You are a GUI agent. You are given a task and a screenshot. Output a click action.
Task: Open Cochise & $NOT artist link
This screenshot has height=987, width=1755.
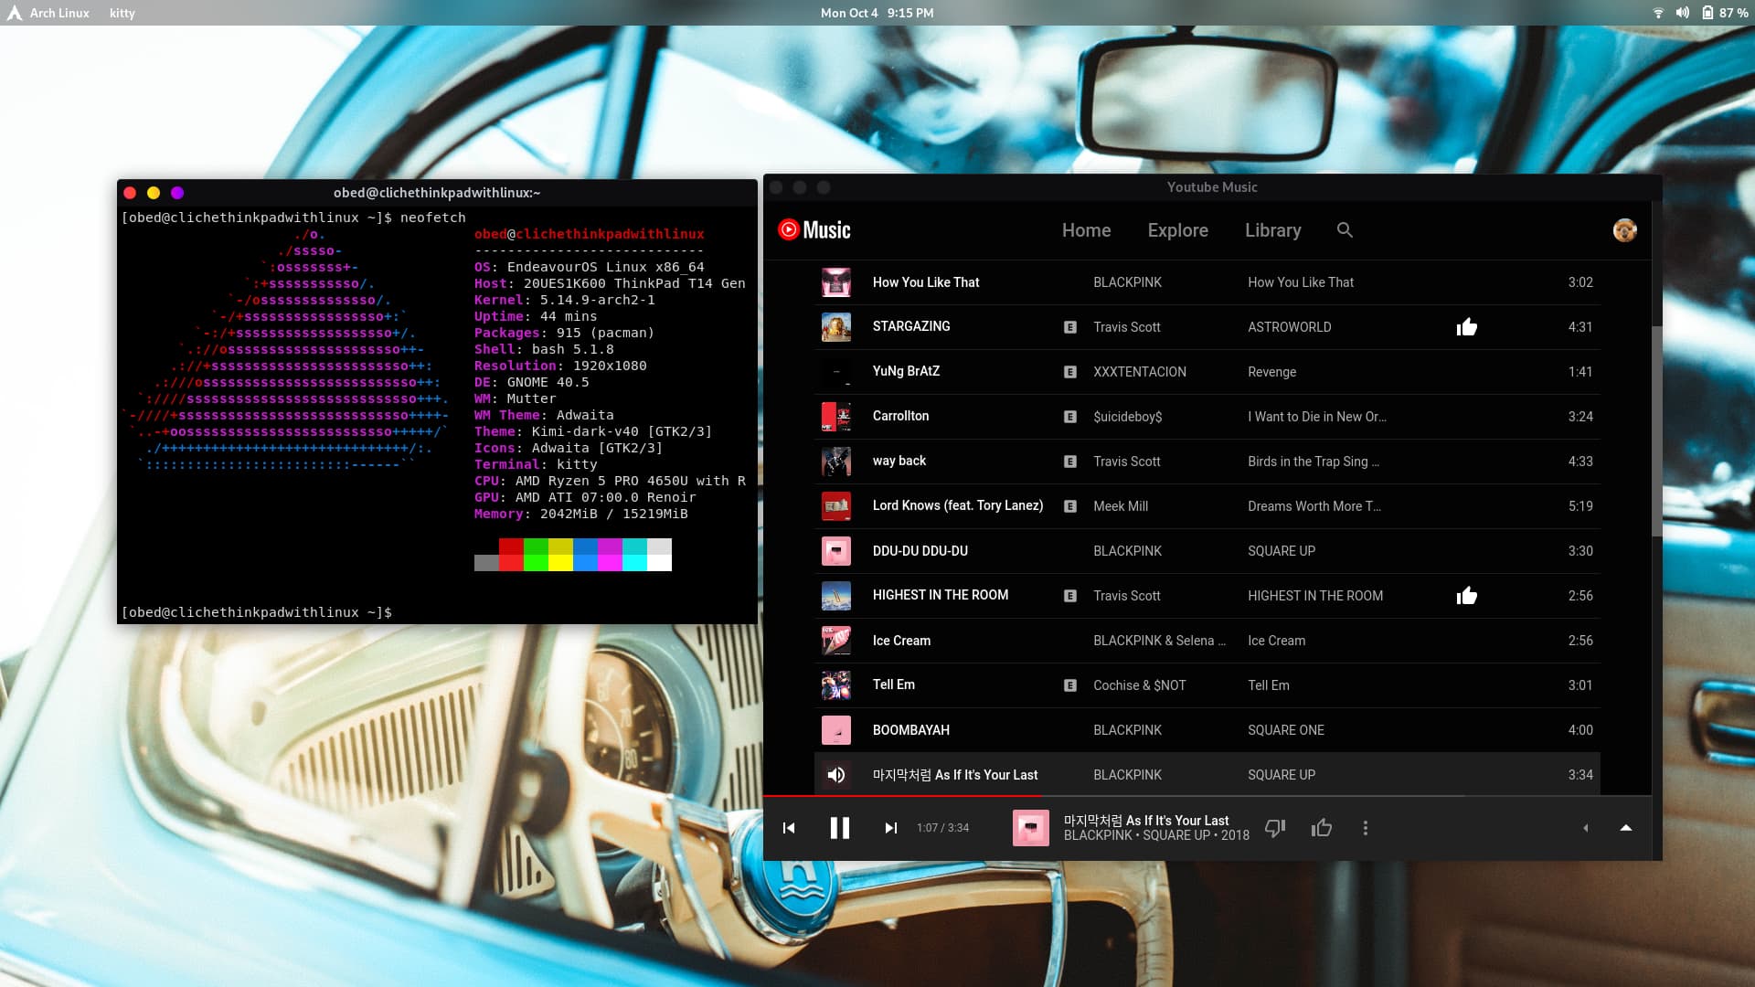coord(1139,685)
